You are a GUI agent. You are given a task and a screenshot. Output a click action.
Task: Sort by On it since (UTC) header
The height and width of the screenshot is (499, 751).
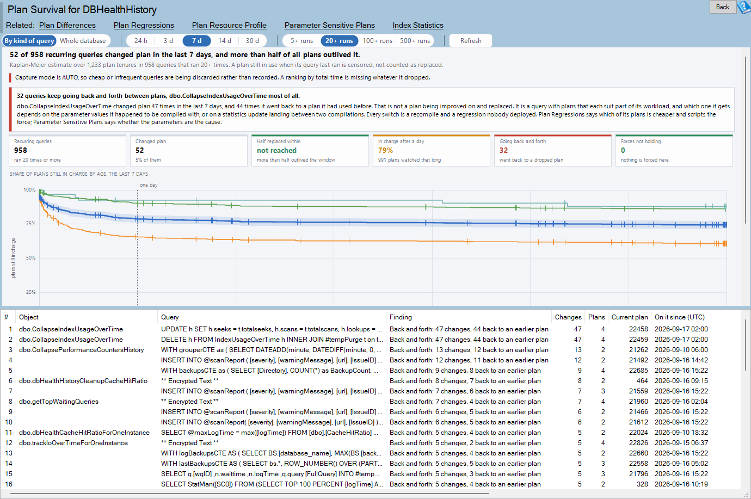[681, 317]
